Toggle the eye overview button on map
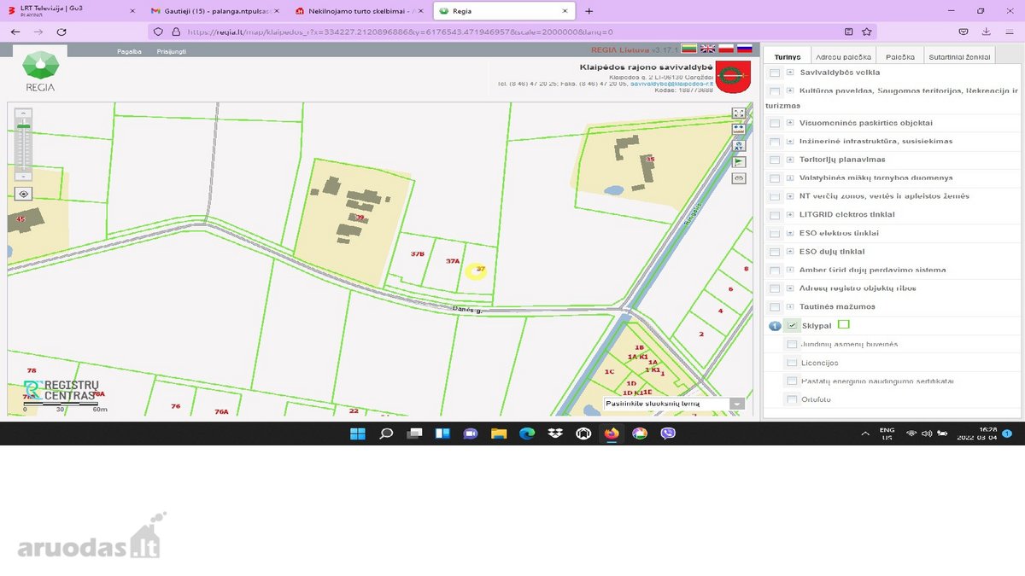 point(24,194)
